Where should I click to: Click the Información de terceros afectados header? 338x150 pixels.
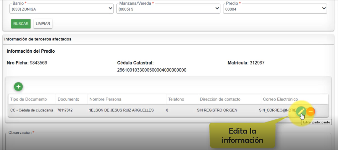38,39
